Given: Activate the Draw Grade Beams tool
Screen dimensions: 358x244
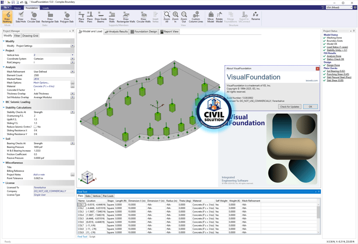Looking at the screenshot, I should [101, 17].
